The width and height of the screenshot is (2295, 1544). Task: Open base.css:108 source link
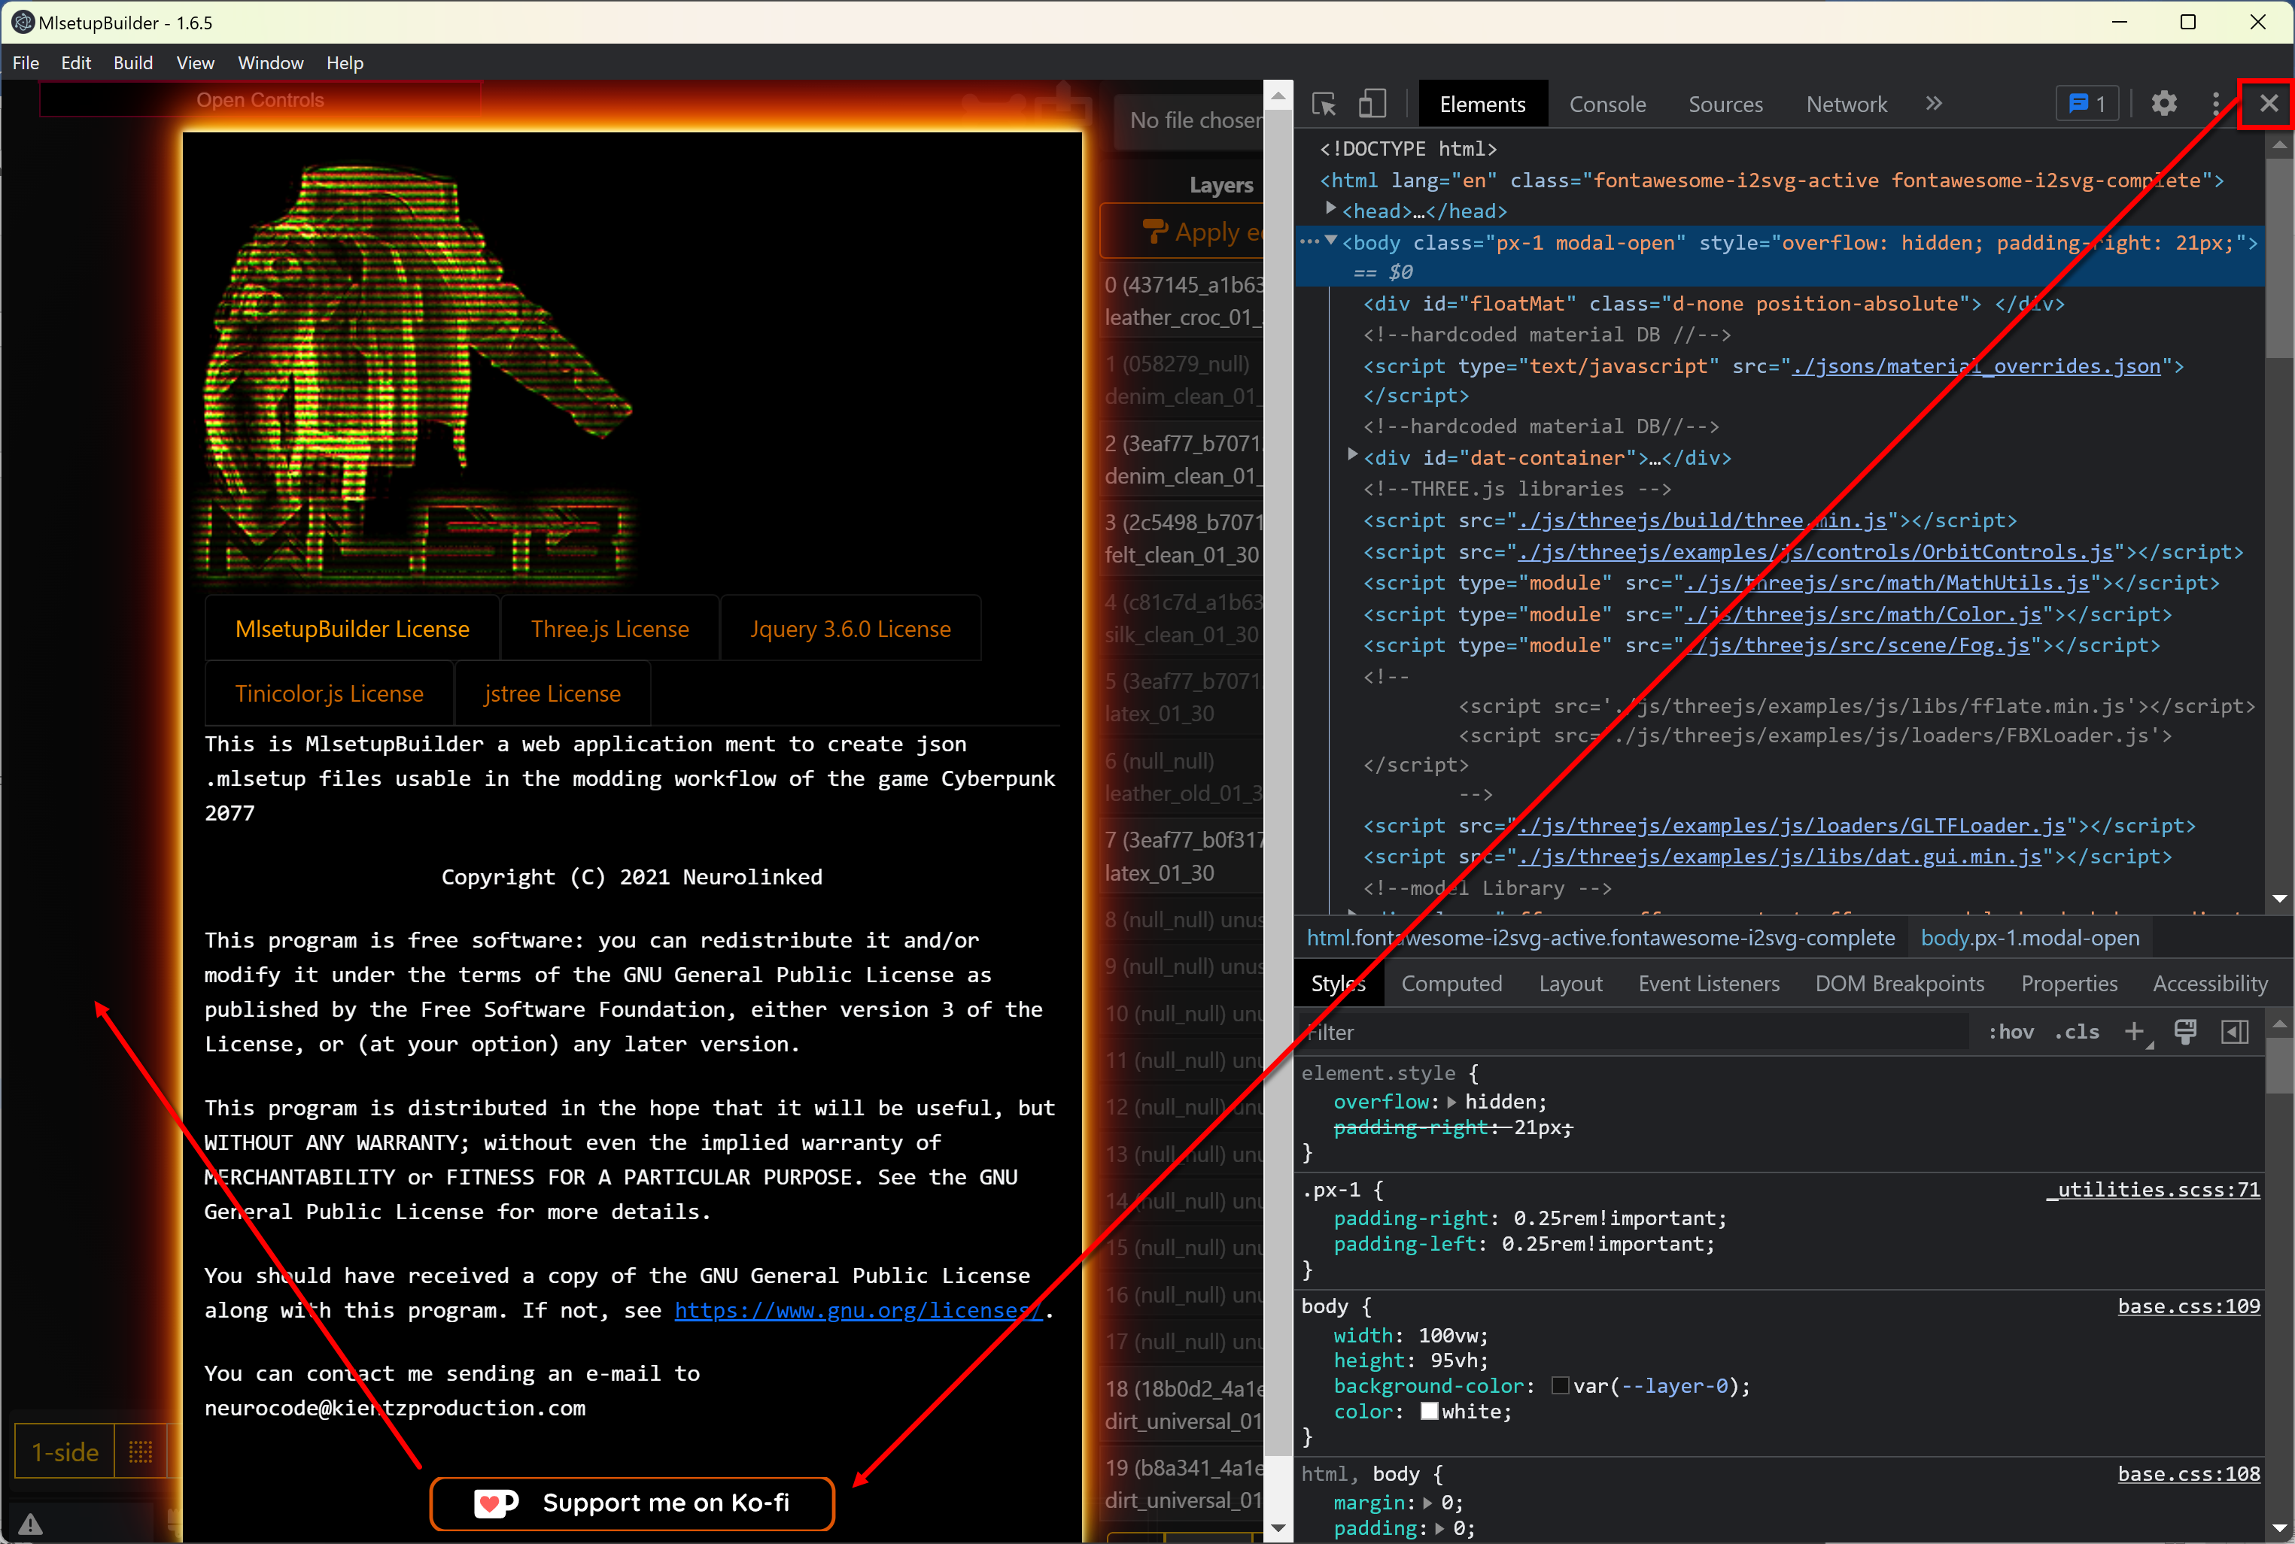click(2189, 1473)
